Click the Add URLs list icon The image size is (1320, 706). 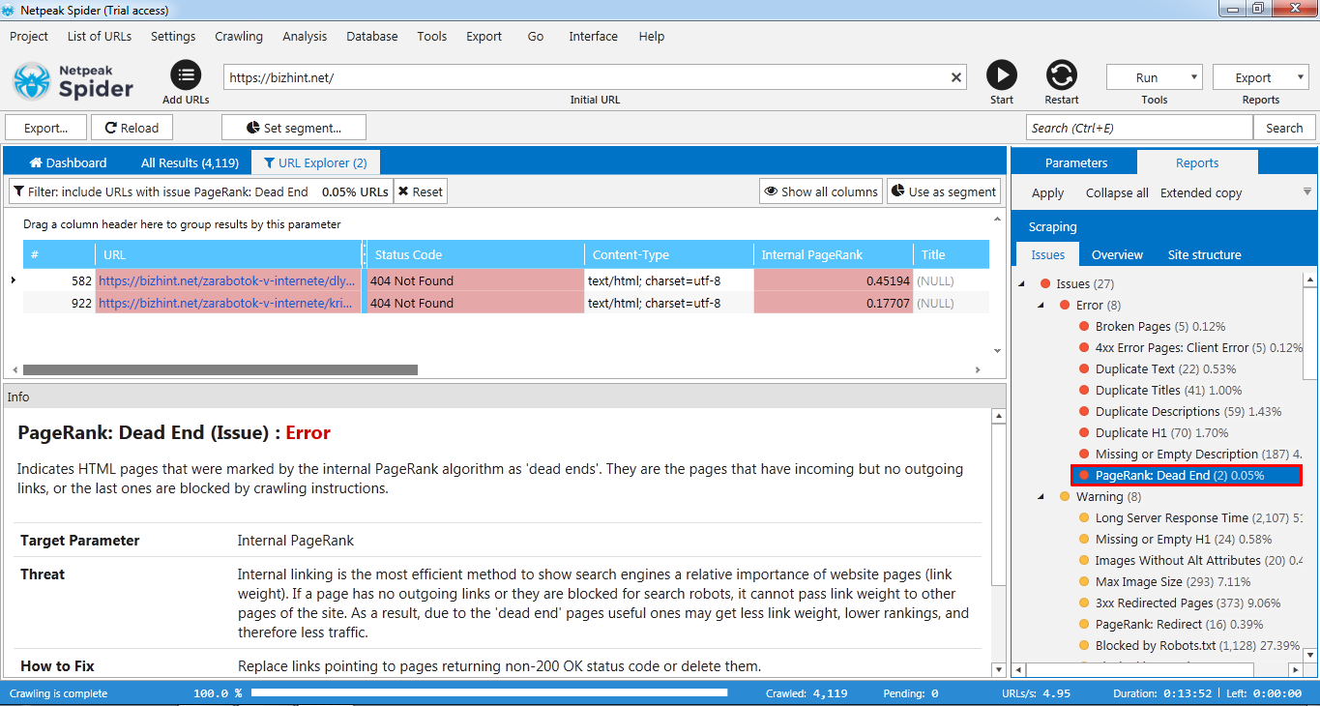[x=186, y=74]
